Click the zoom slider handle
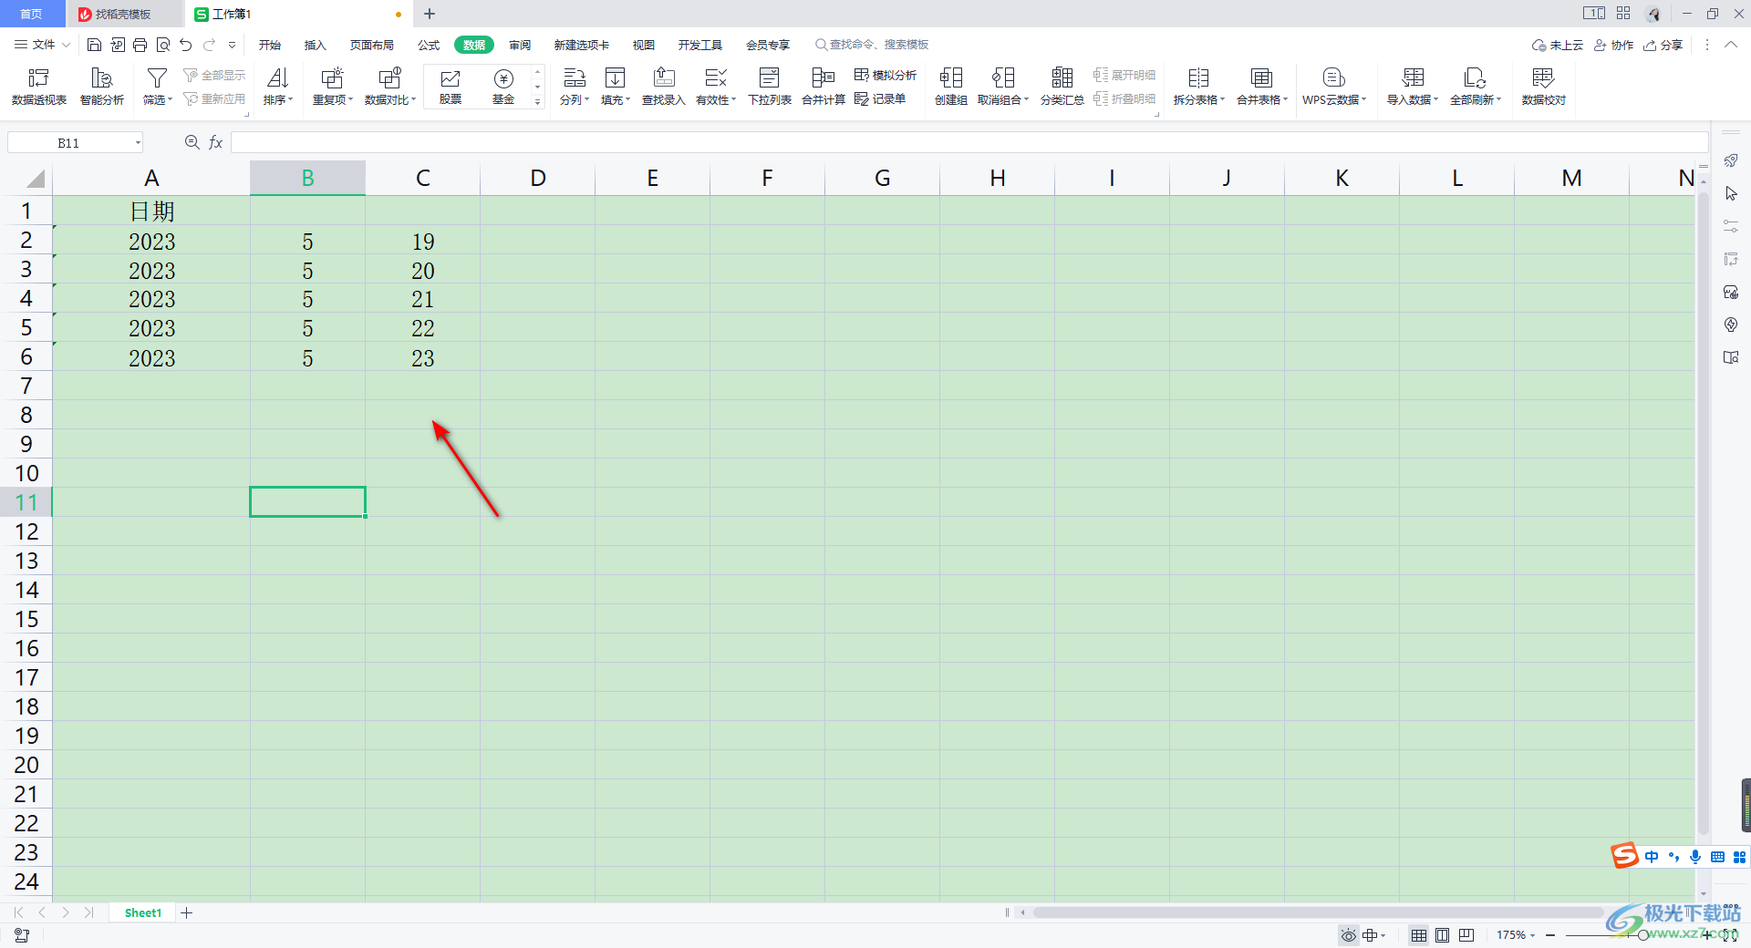Image resolution: width=1751 pixels, height=948 pixels. (1642, 935)
